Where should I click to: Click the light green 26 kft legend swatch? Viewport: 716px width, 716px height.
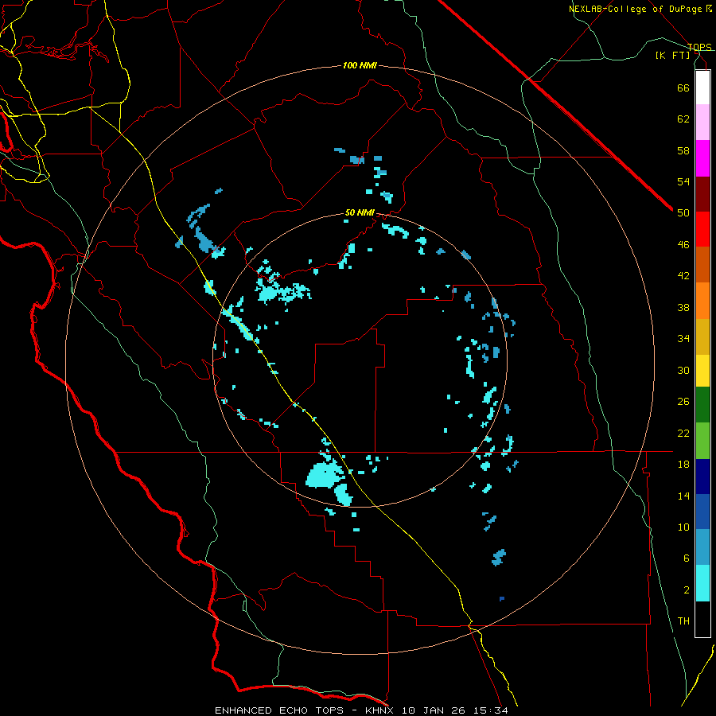702,441
